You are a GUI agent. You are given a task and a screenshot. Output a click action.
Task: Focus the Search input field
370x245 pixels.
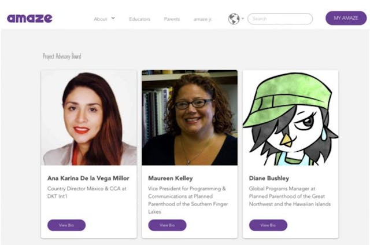tap(281, 19)
